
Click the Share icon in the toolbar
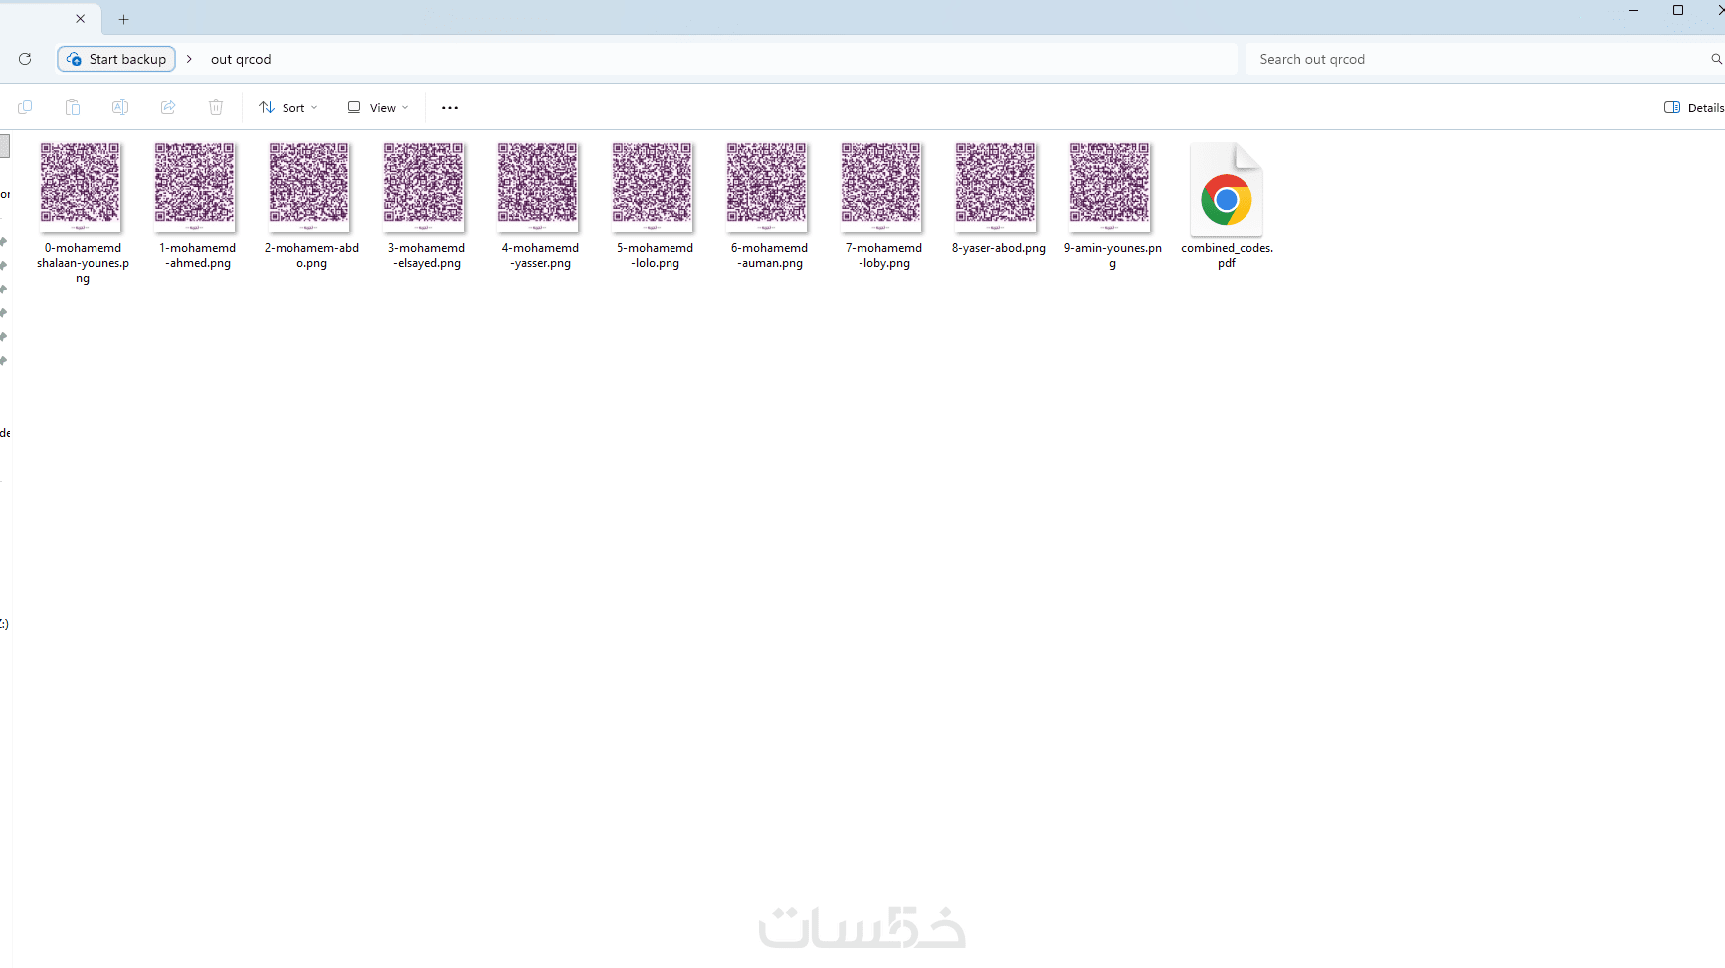168,107
